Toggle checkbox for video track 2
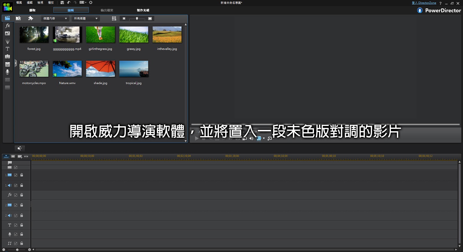Image resolution: width=463 pixels, height=252 pixels. point(16,205)
